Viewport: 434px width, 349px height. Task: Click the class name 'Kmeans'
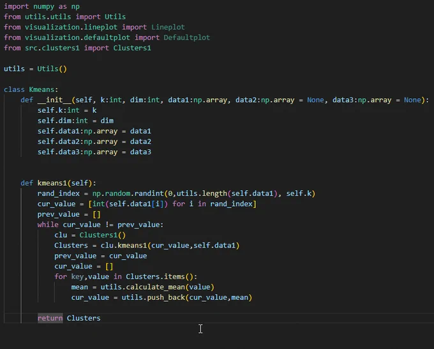[41, 89]
